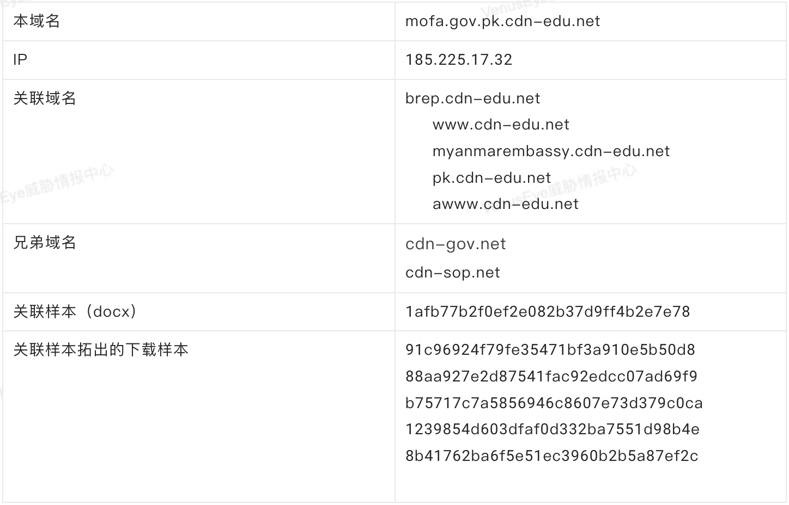Click the hash starting with 1239854d

[552, 429]
